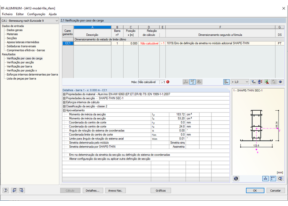This screenshot has width=288, height=206.
Task: Go to previous module window icon
Action: click(x=14, y=190)
